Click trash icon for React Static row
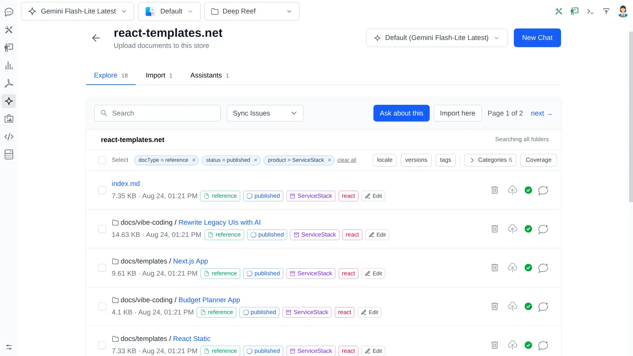Image resolution: width=633 pixels, height=356 pixels. 495,345
